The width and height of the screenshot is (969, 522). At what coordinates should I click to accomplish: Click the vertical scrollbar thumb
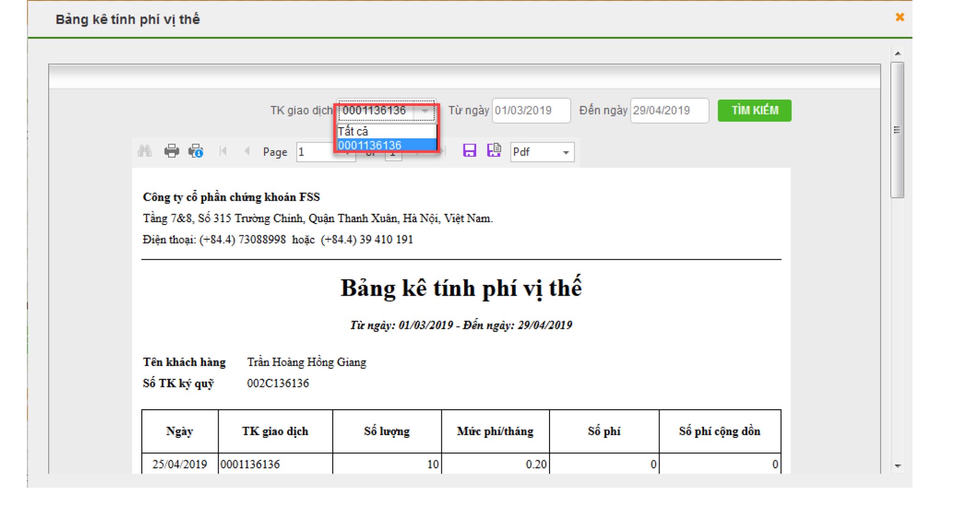pos(897,130)
